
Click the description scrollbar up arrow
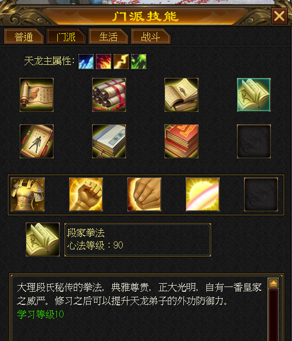273,283
